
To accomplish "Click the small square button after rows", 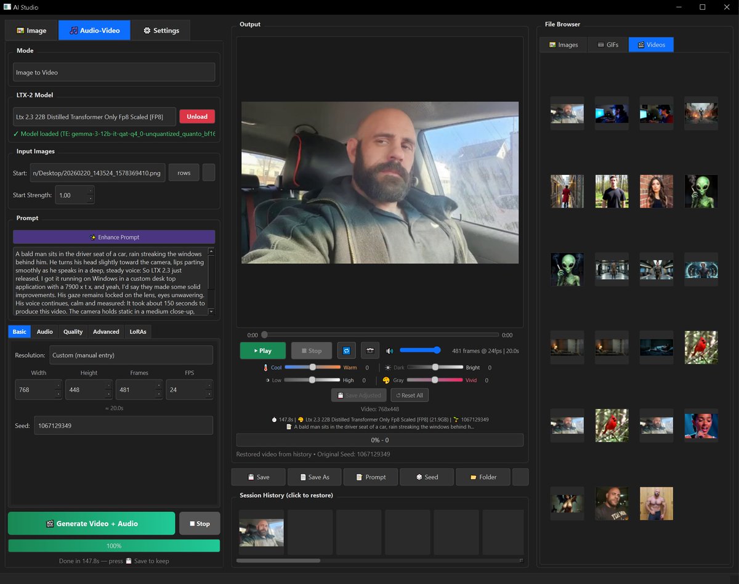I will click(x=209, y=173).
